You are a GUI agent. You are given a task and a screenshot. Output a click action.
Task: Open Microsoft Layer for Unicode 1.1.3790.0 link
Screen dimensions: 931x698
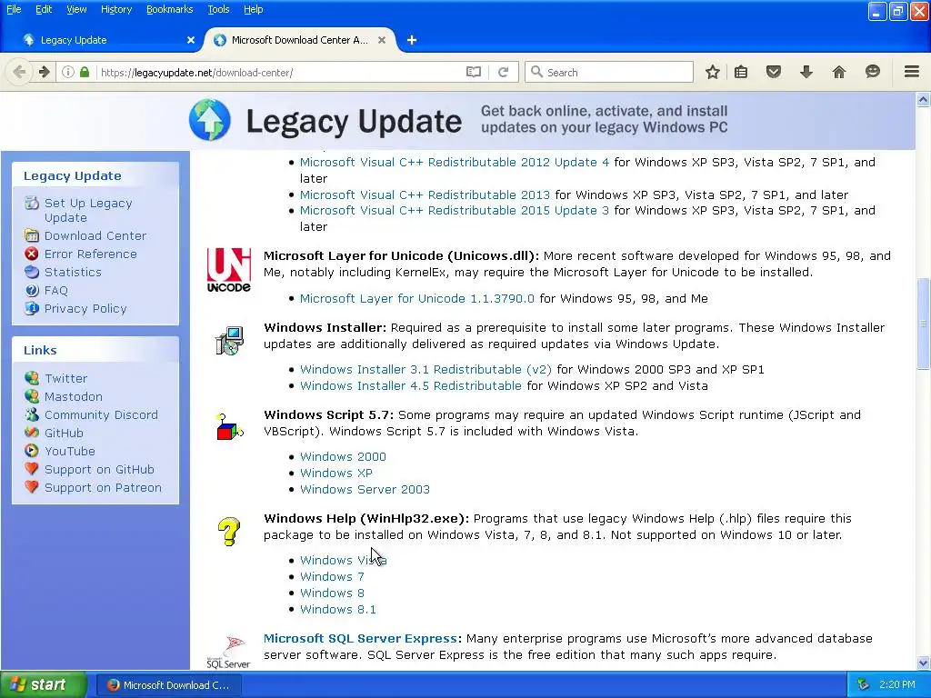click(416, 298)
